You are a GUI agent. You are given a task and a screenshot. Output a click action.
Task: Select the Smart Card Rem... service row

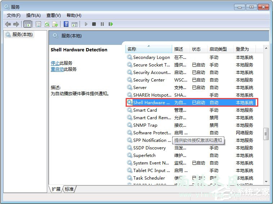[x=191, y=118]
